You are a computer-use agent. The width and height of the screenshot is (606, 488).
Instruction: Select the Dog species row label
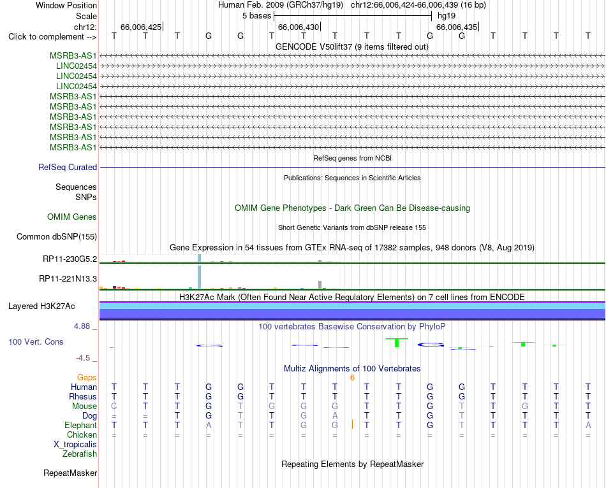(89, 416)
